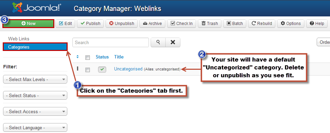The height and width of the screenshot is (133, 330).
Task: Select the Categories sidebar tab
Action: point(35,47)
